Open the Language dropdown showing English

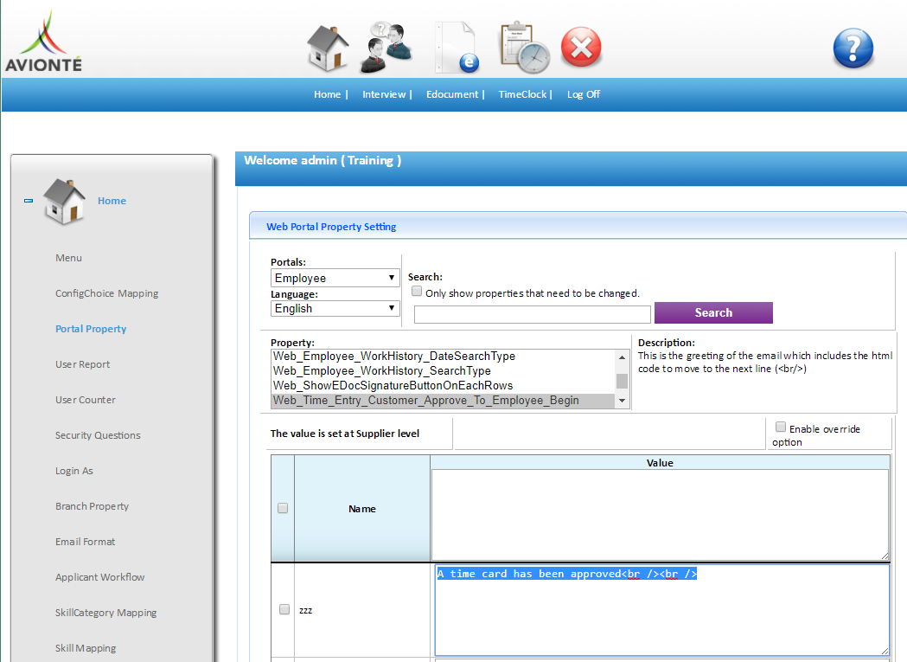pyautogui.click(x=335, y=309)
